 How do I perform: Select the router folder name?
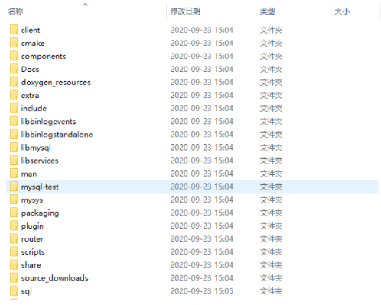pos(32,238)
